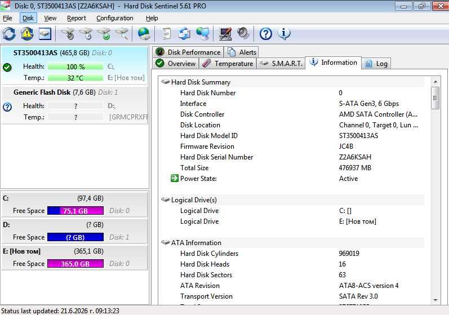Open the Help menu
Image resolution: width=449 pixels, height=315 pixels.
(152, 18)
